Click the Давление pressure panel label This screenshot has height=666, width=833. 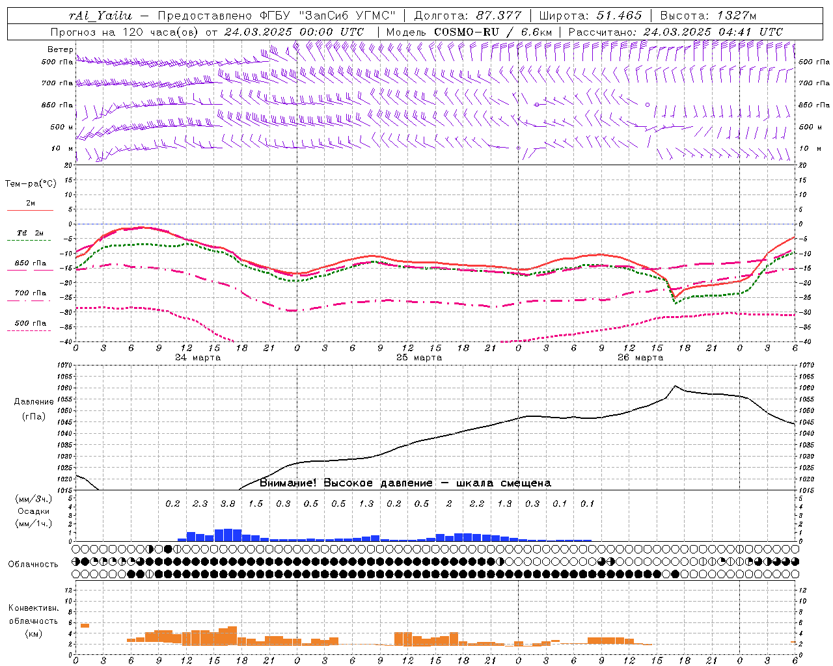[34, 402]
